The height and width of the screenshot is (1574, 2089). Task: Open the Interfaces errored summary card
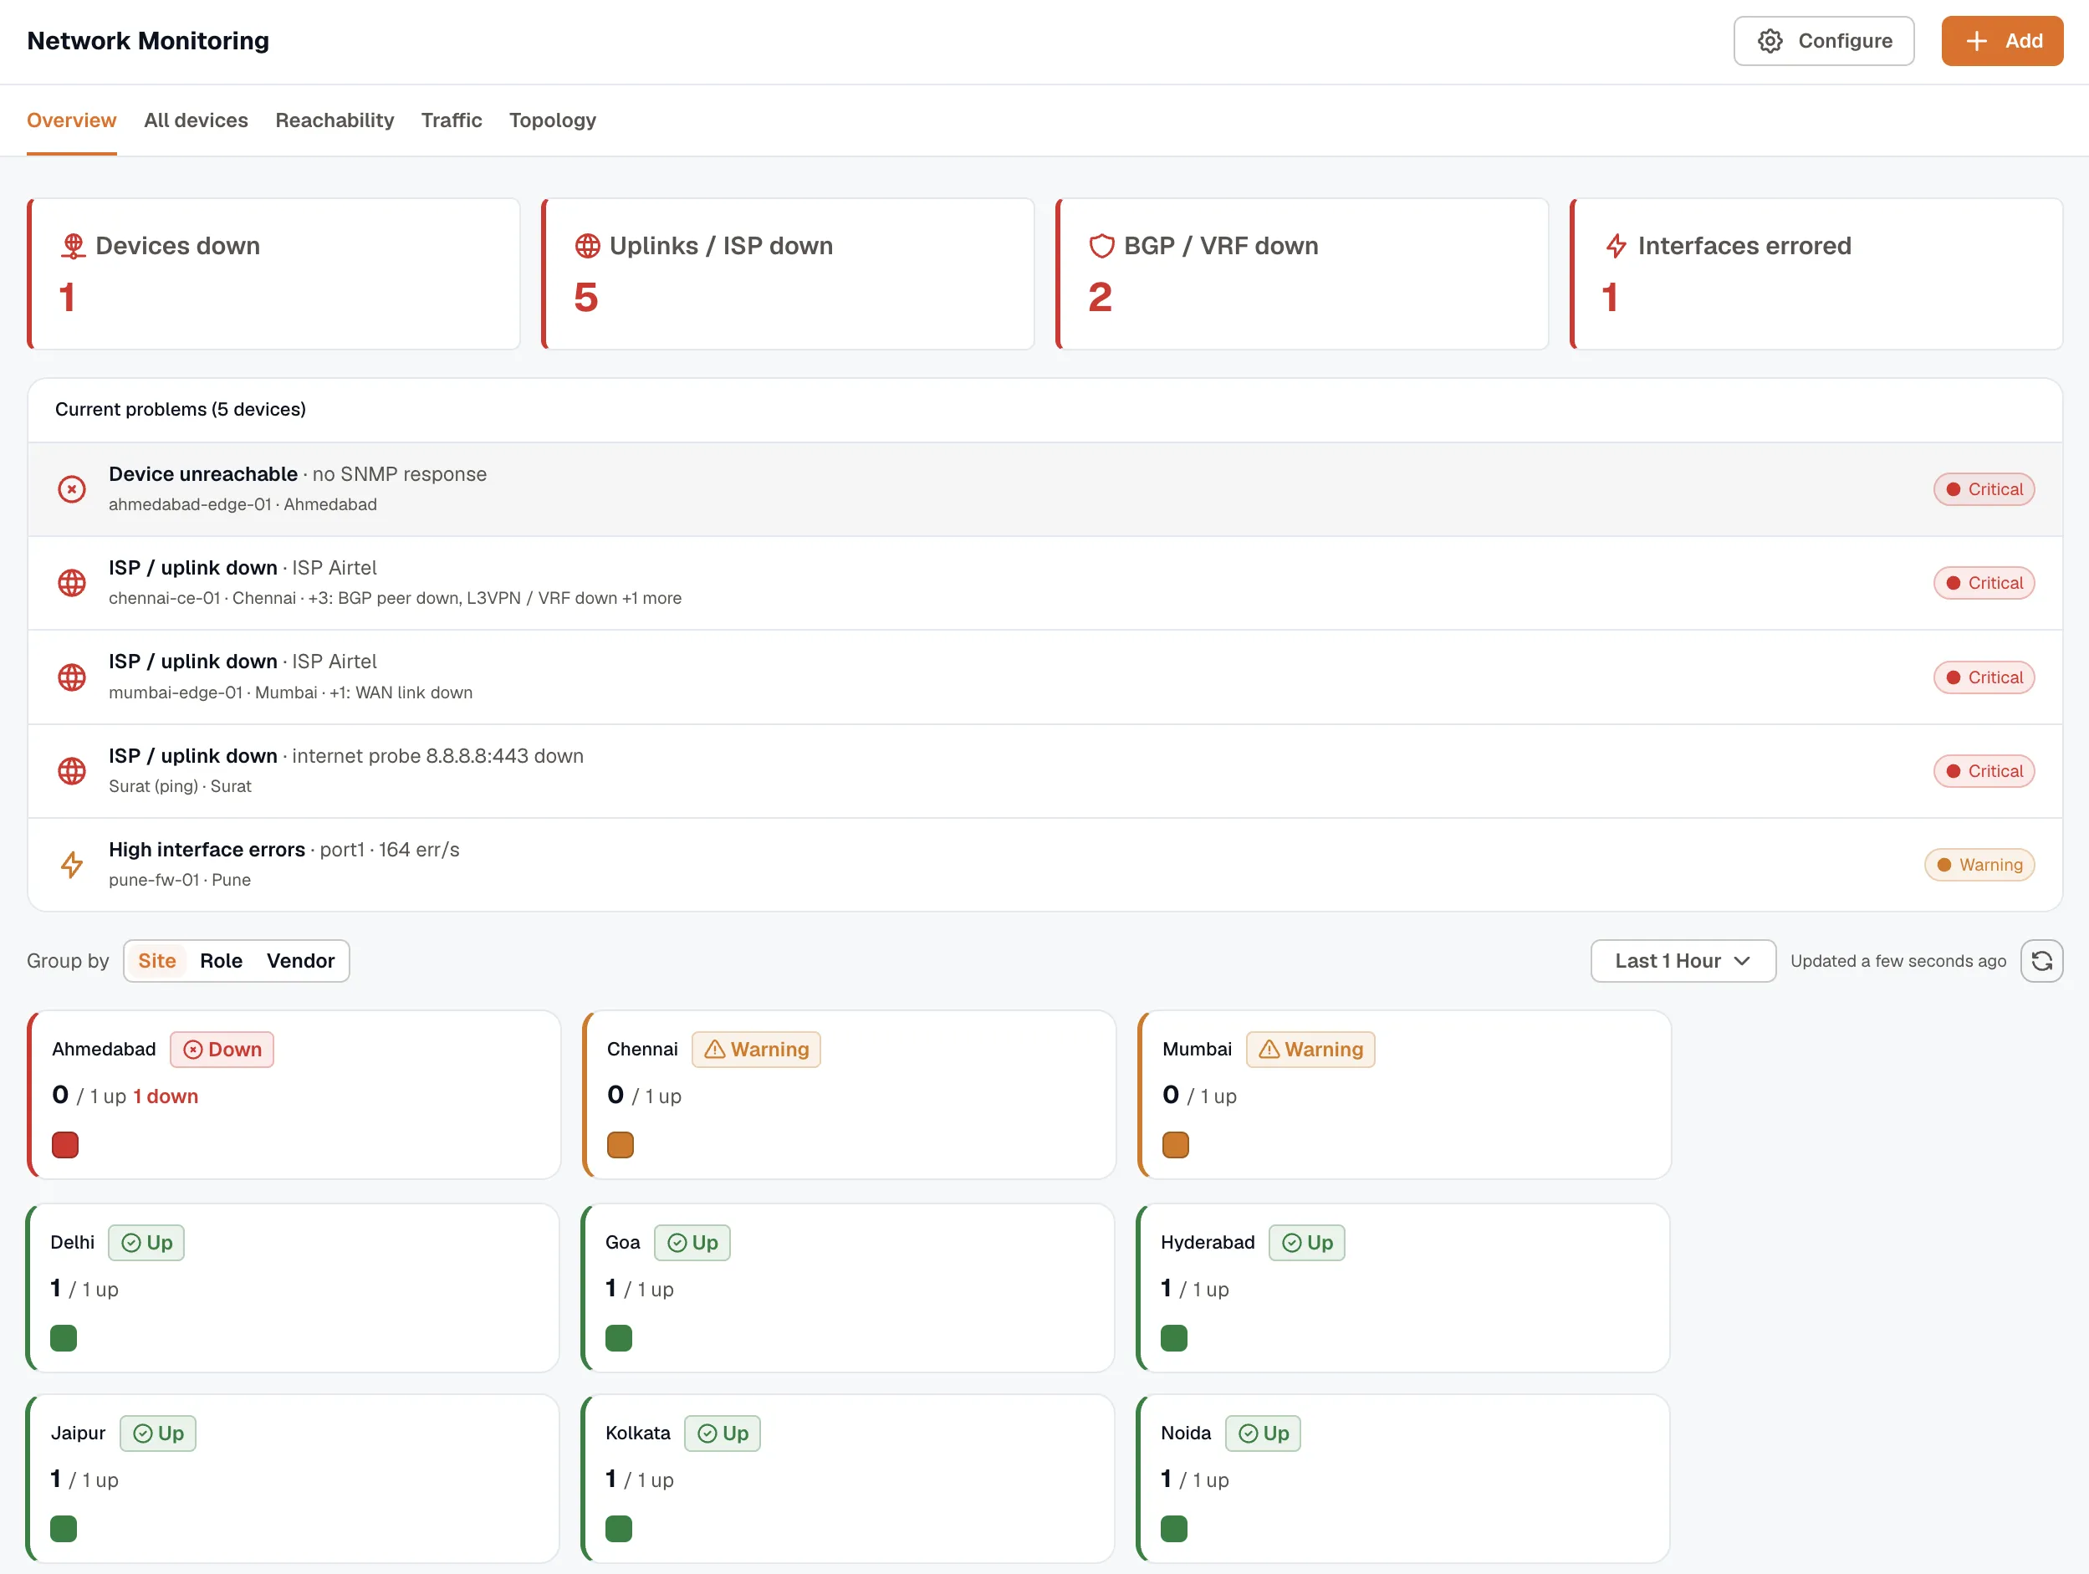point(1816,273)
